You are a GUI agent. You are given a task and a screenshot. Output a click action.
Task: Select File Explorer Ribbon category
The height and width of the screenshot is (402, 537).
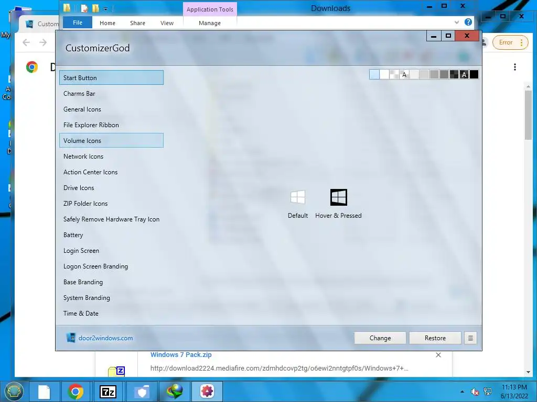point(111,125)
